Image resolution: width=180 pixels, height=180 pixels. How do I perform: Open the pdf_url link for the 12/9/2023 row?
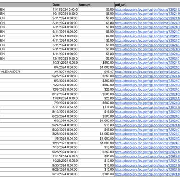tap(147, 89)
